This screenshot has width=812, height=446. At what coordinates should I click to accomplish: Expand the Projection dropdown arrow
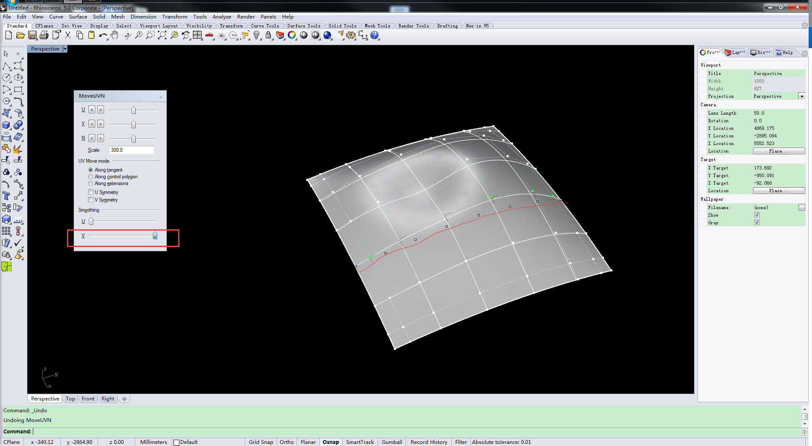coord(801,97)
